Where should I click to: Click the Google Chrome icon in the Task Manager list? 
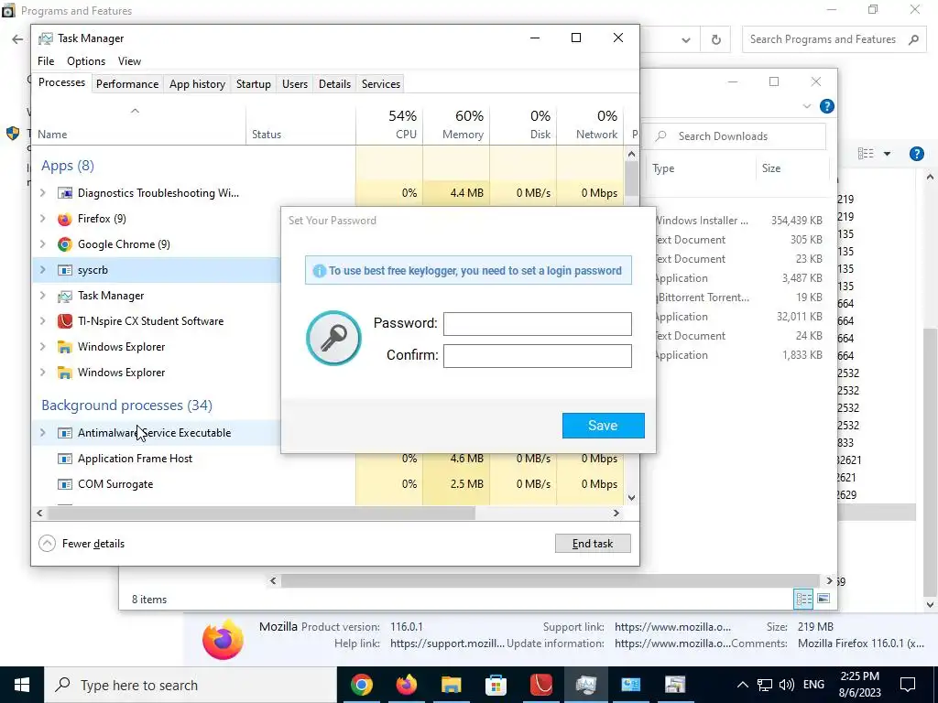pyautogui.click(x=65, y=244)
